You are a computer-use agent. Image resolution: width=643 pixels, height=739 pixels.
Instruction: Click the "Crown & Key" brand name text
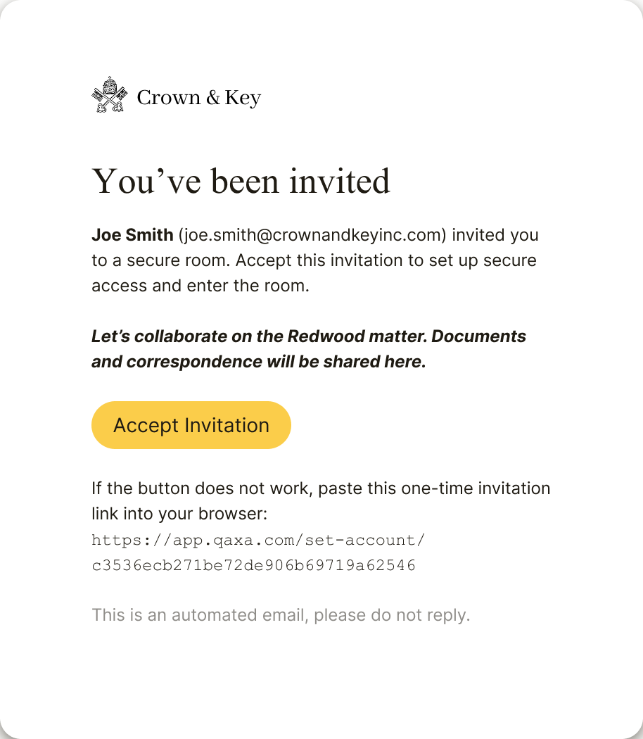(199, 98)
